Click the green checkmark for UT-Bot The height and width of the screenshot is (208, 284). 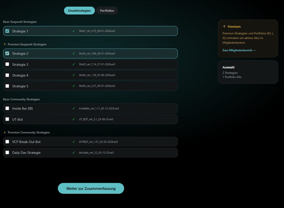point(74,119)
